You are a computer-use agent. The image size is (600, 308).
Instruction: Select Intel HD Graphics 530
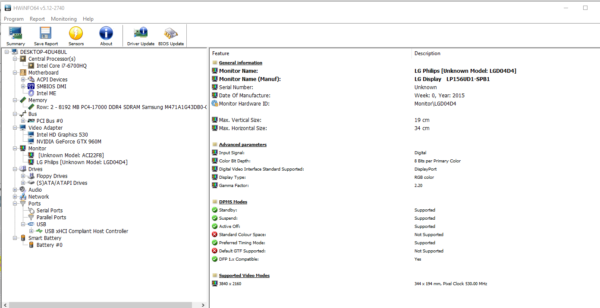point(62,134)
